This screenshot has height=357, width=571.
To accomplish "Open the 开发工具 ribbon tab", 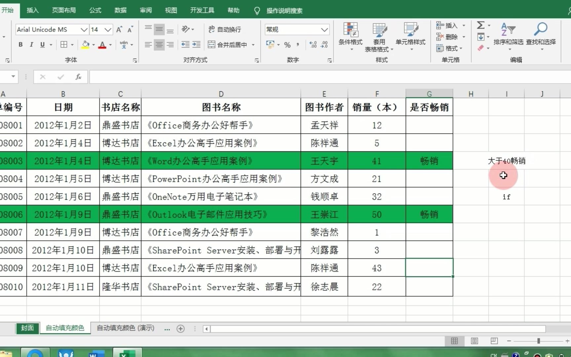I will click(x=202, y=10).
